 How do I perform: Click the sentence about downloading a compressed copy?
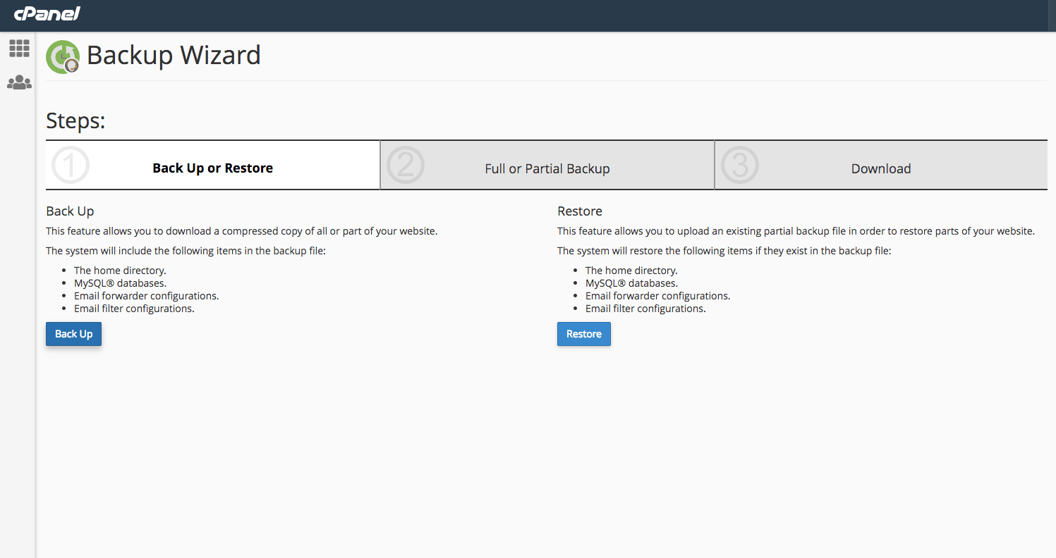pyautogui.click(x=242, y=231)
